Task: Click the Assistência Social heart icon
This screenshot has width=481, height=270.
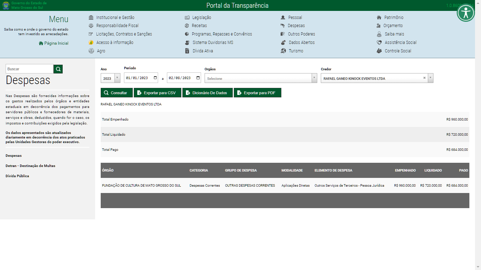Action: pos(379,43)
